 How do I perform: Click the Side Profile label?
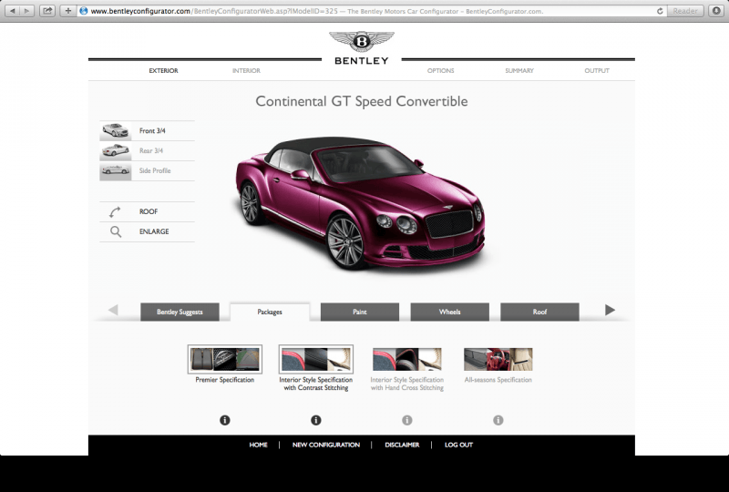[155, 170]
